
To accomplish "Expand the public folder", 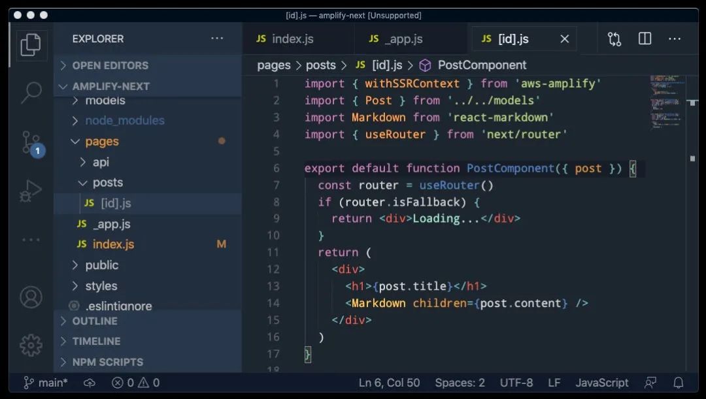I will pos(148,265).
